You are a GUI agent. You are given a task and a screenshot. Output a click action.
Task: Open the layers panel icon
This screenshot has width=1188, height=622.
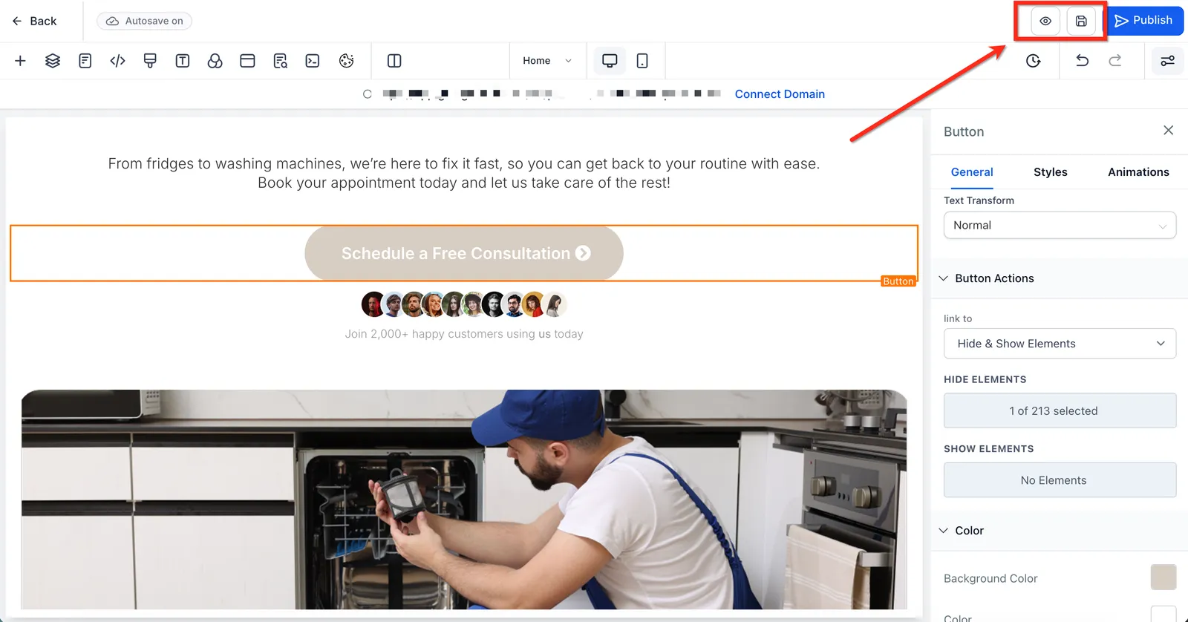[53, 61]
